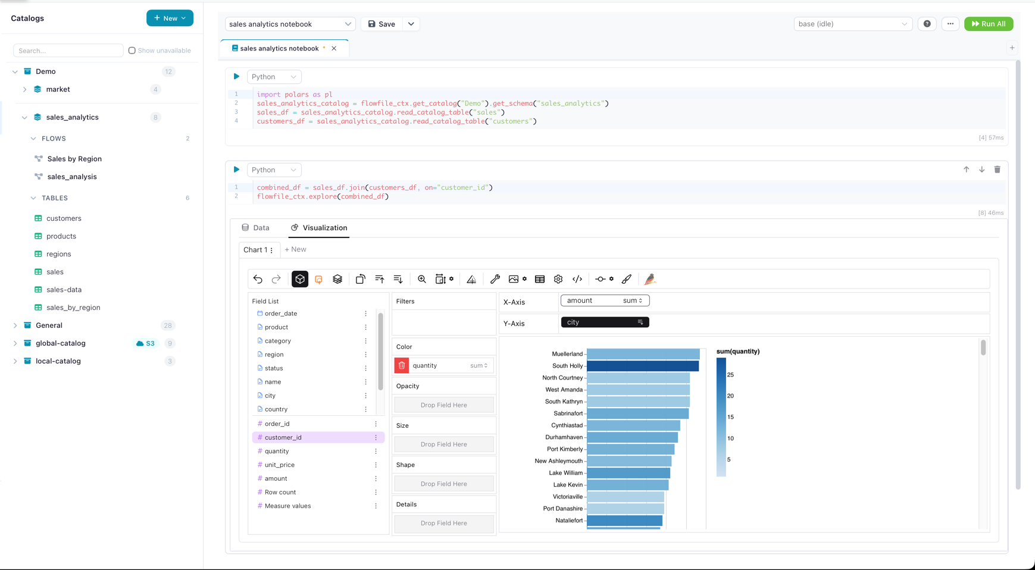Open the stack mode layers icon

(x=337, y=279)
